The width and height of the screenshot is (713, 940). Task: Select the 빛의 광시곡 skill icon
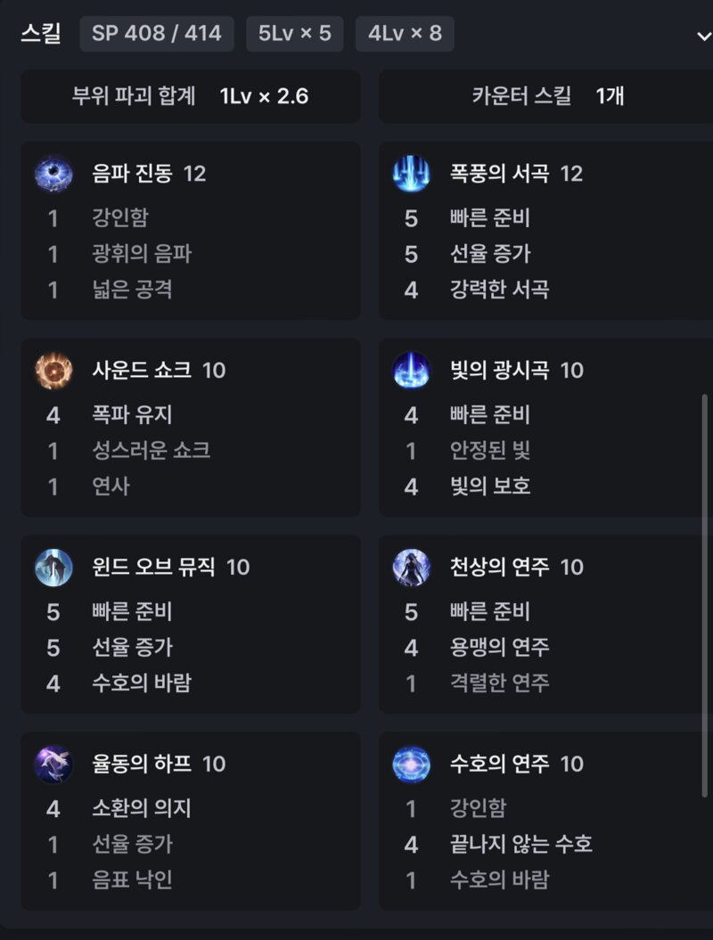[x=412, y=371]
